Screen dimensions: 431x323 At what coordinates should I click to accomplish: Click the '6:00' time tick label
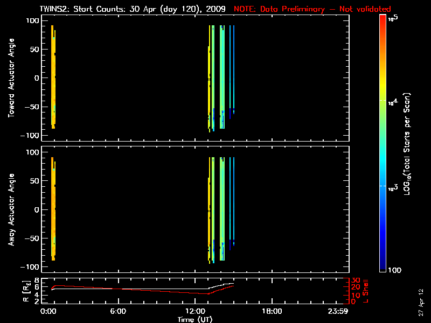click(x=119, y=312)
